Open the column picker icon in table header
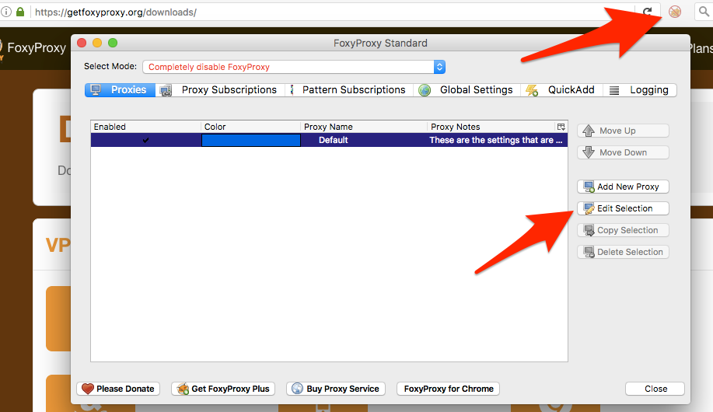This screenshot has height=412, width=713. [561, 127]
